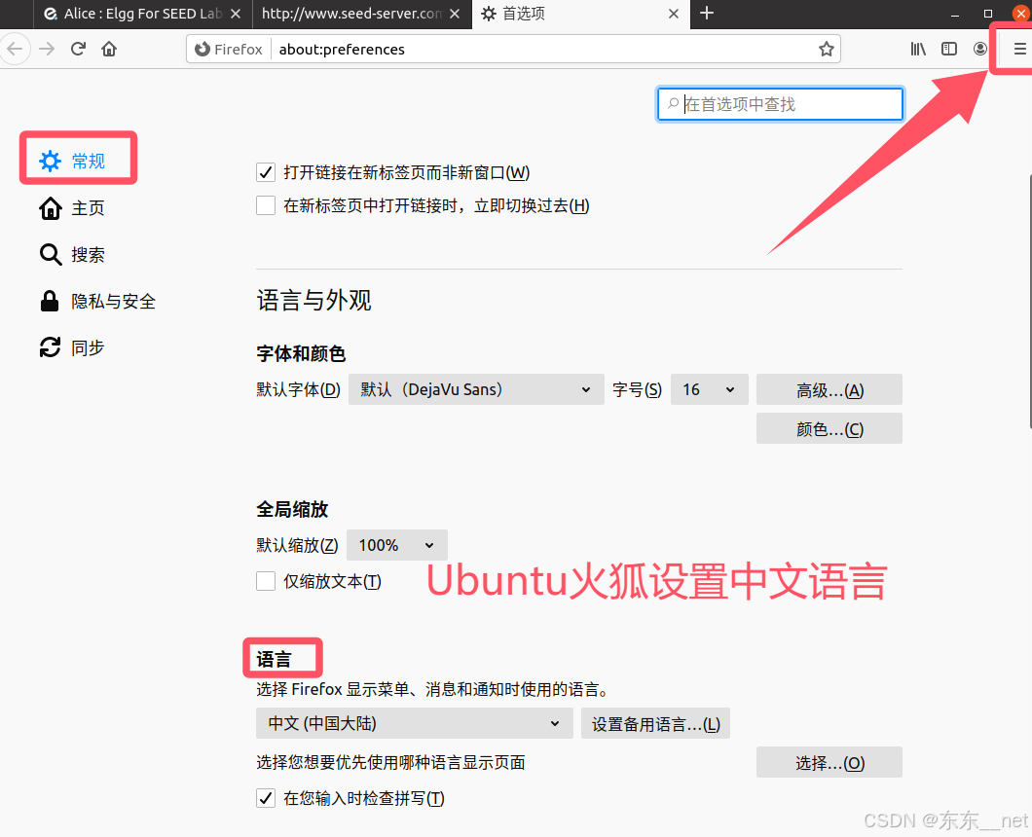Enable 在新标签页中打开链接时立即切换过去 checkbox
1032x837 pixels.
pyautogui.click(x=266, y=205)
